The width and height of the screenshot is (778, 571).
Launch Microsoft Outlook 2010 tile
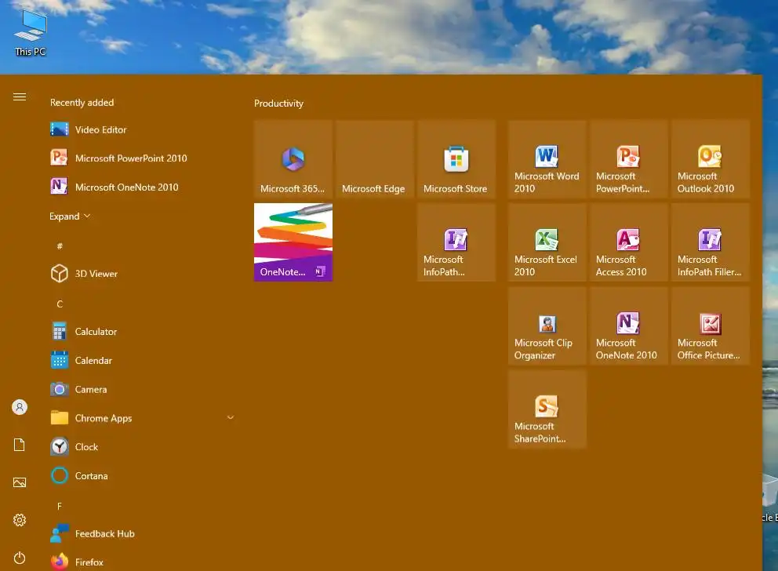pyautogui.click(x=710, y=159)
